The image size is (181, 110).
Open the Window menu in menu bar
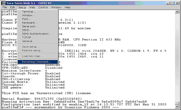tap(56, 7)
